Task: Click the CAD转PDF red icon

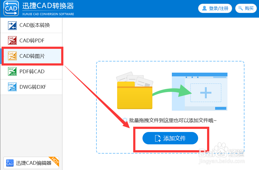Action: pyautogui.click(x=12, y=40)
